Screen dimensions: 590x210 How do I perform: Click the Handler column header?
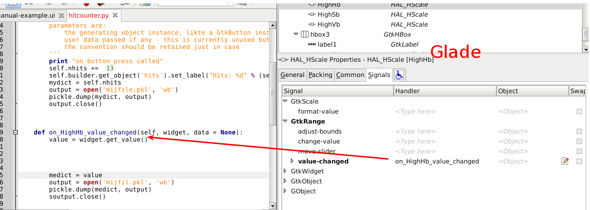click(x=444, y=91)
